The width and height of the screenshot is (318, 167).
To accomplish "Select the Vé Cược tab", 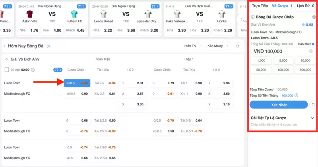I will point(282,6).
